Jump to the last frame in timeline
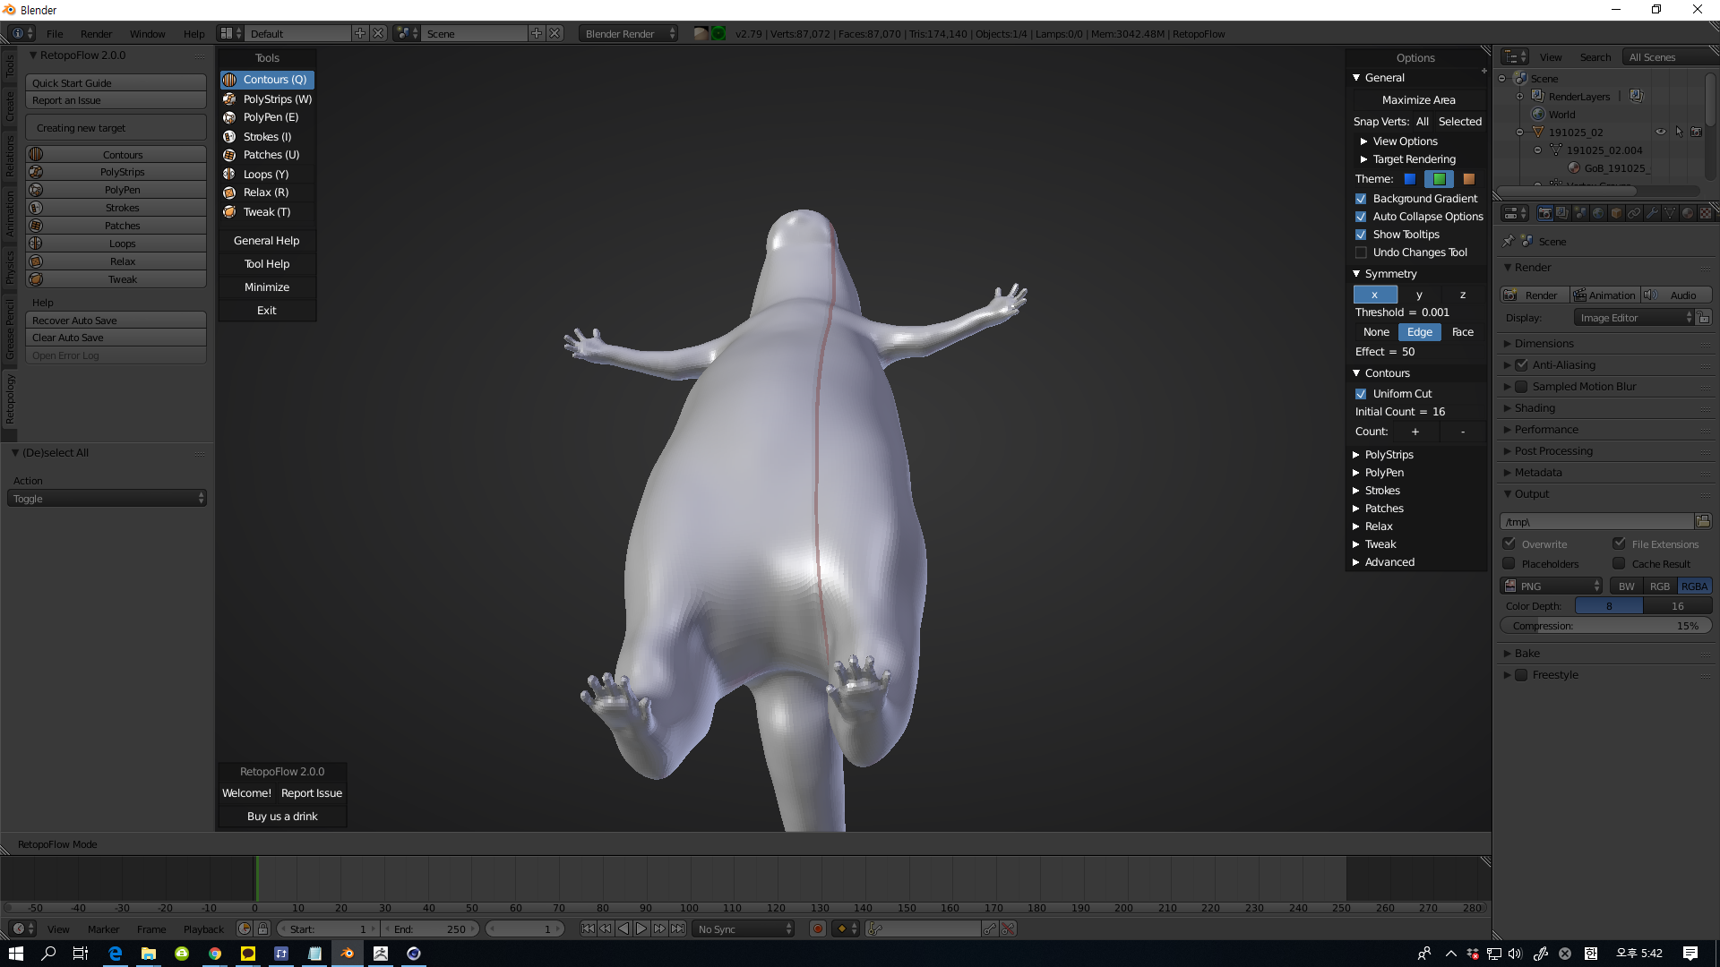This screenshot has height=967, width=1720. point(678,929)
